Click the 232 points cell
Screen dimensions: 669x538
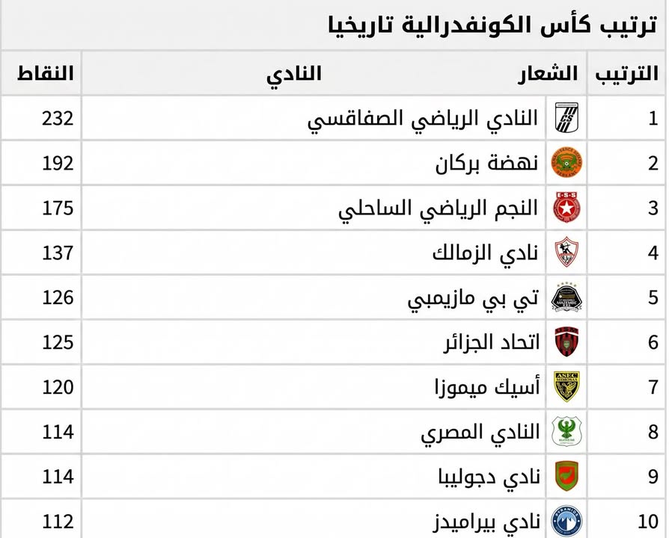[x=58, y=118]
